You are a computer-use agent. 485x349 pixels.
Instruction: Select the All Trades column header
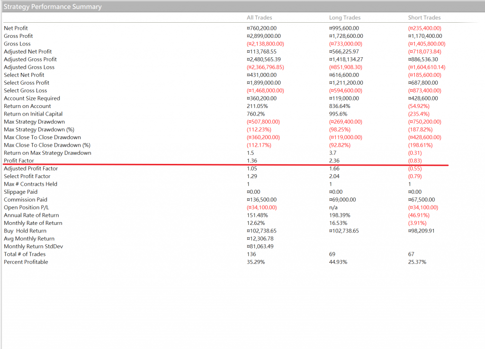point(259,18)
